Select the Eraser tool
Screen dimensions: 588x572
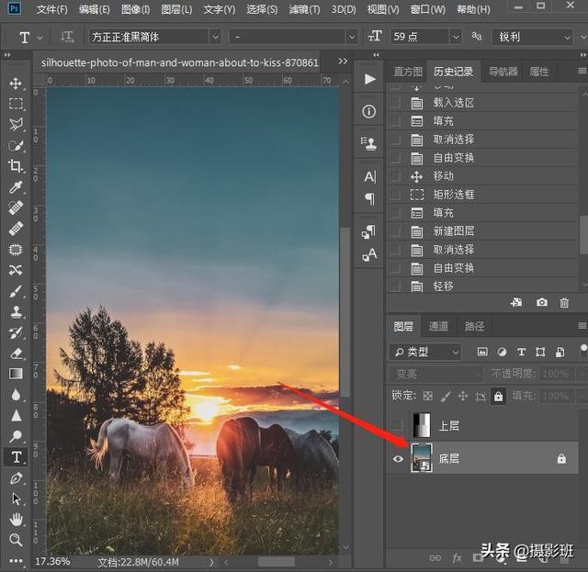(x=16, y=353)
